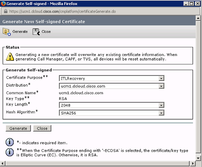Click the Generate certificate toolbar icon
The width and height of the screenshot is (202, 167).
(x=7, y=32)
